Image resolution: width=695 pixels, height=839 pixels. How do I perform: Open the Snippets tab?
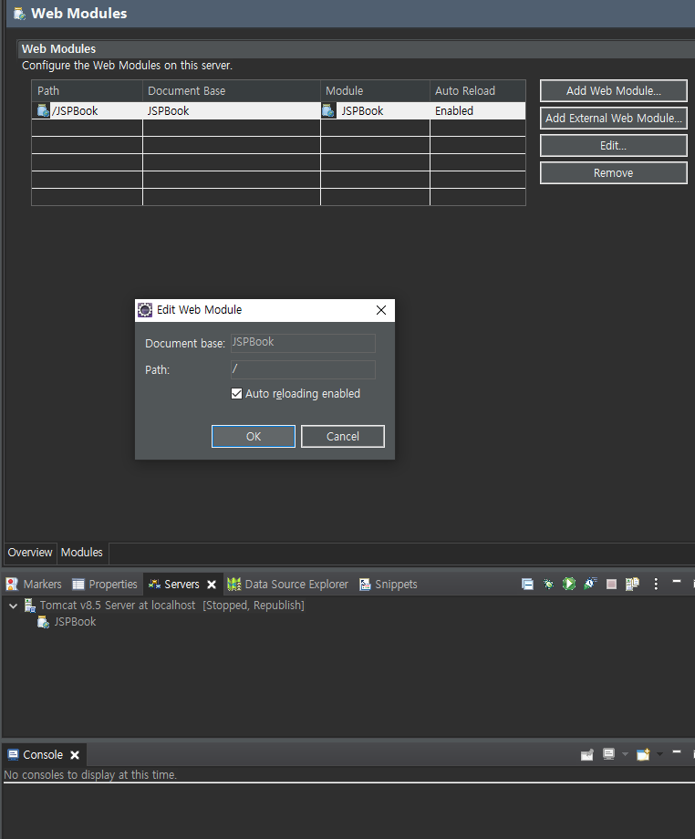click(389, 585)
